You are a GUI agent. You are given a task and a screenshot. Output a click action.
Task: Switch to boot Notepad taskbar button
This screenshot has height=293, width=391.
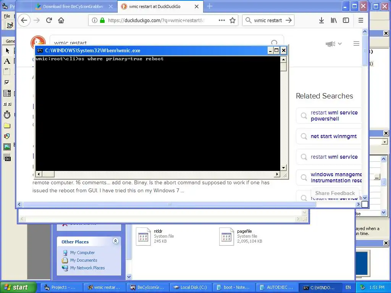click(x=234, y=287)
